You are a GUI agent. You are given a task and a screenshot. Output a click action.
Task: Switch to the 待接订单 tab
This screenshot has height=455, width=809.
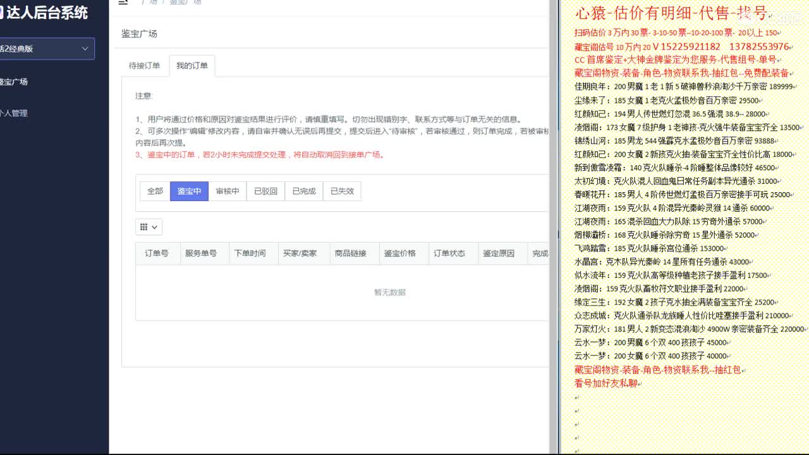coord(145,66)
